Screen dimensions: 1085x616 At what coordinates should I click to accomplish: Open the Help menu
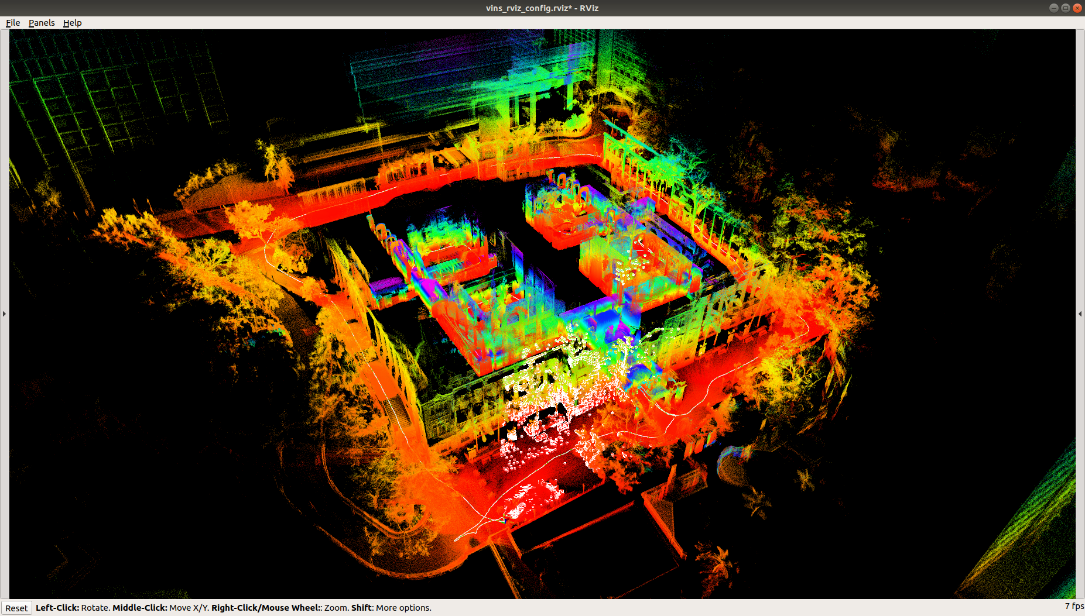(73, 23)
